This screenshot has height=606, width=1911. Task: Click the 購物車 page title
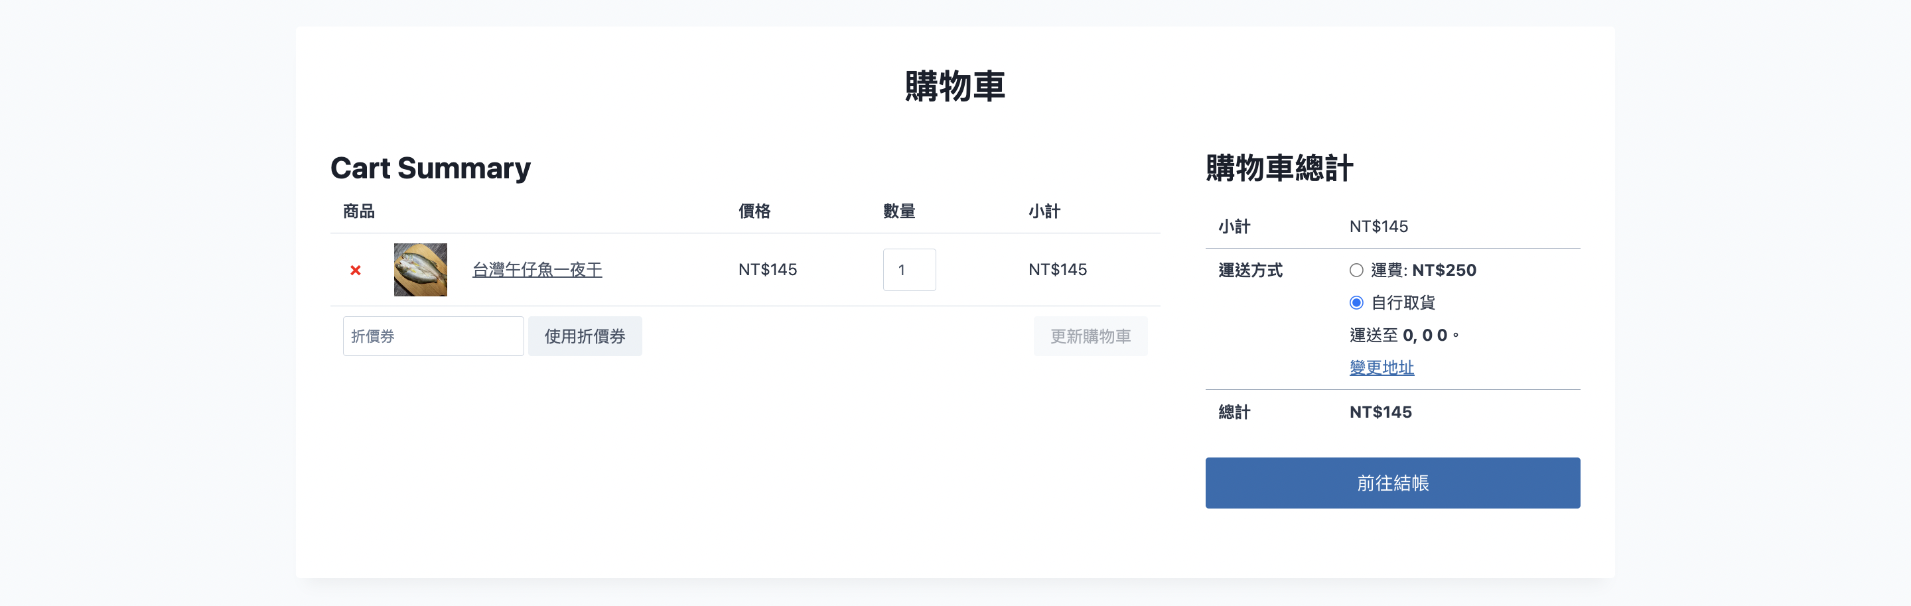[955, 87]
